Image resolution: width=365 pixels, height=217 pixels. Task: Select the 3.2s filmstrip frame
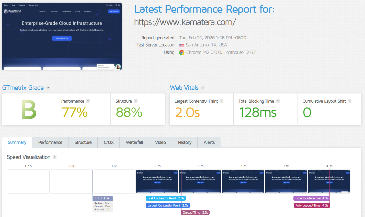click(x=243, y=182)
